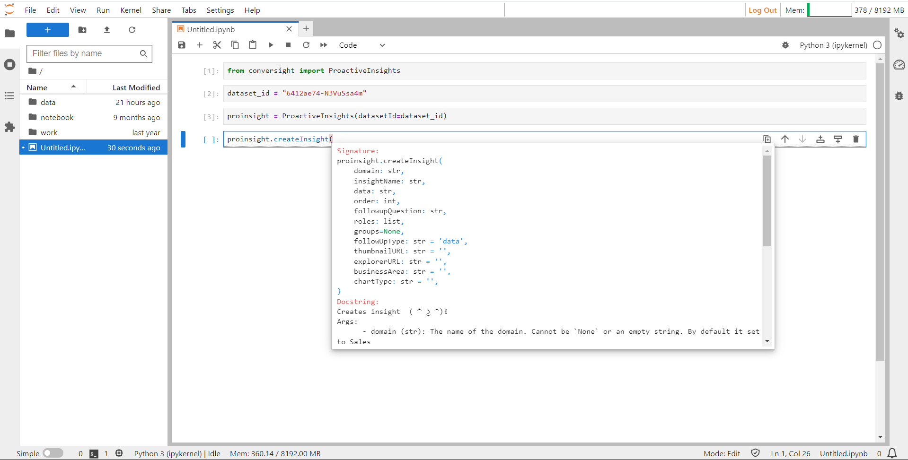Click the kernel status circle indicator
908x460 pixels.
878,45
